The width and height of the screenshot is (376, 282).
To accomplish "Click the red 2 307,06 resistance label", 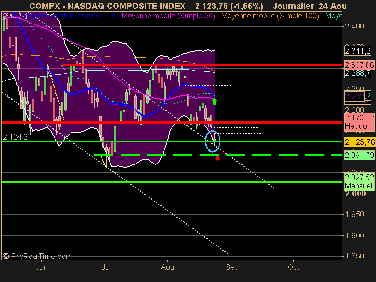I will click(x=359, y=65).
